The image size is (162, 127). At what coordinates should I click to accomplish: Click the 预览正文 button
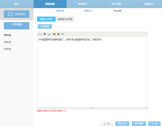pos(122,124)
